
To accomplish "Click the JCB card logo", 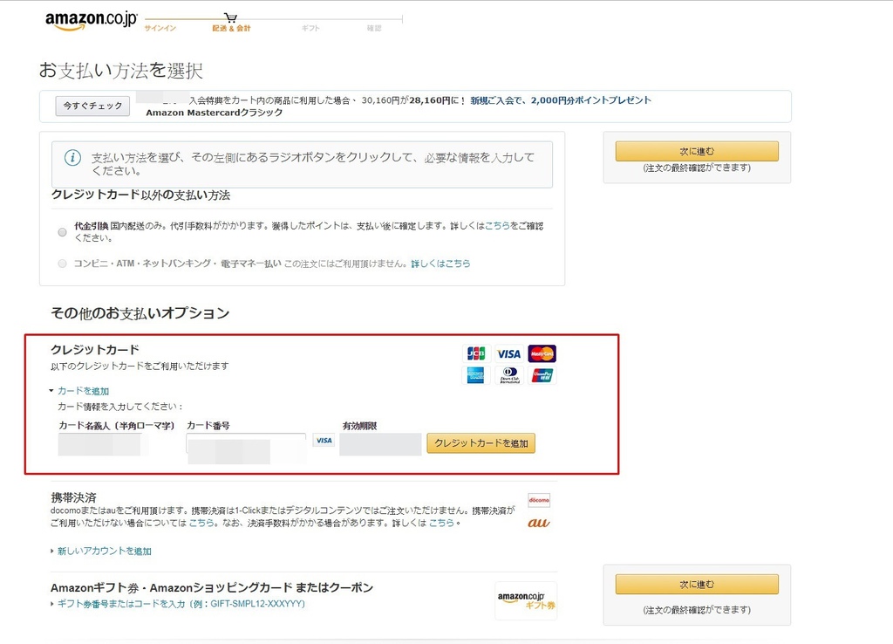I will [x=476, y=353].
